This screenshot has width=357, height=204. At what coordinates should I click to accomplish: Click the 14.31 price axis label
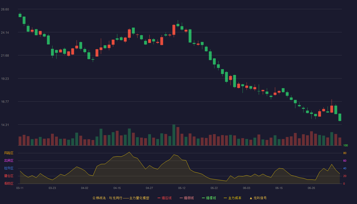[5, 125]
